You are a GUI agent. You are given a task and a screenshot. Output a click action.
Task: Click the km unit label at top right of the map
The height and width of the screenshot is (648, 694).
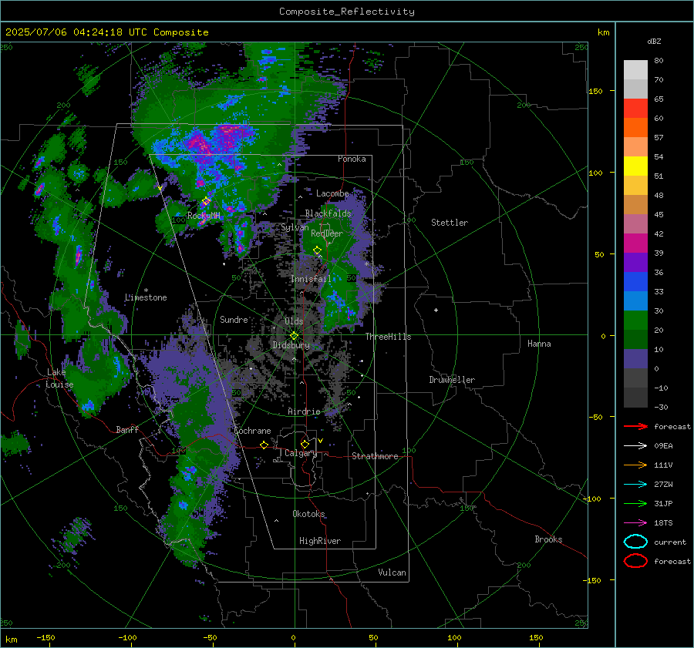(x=603, y=32)
